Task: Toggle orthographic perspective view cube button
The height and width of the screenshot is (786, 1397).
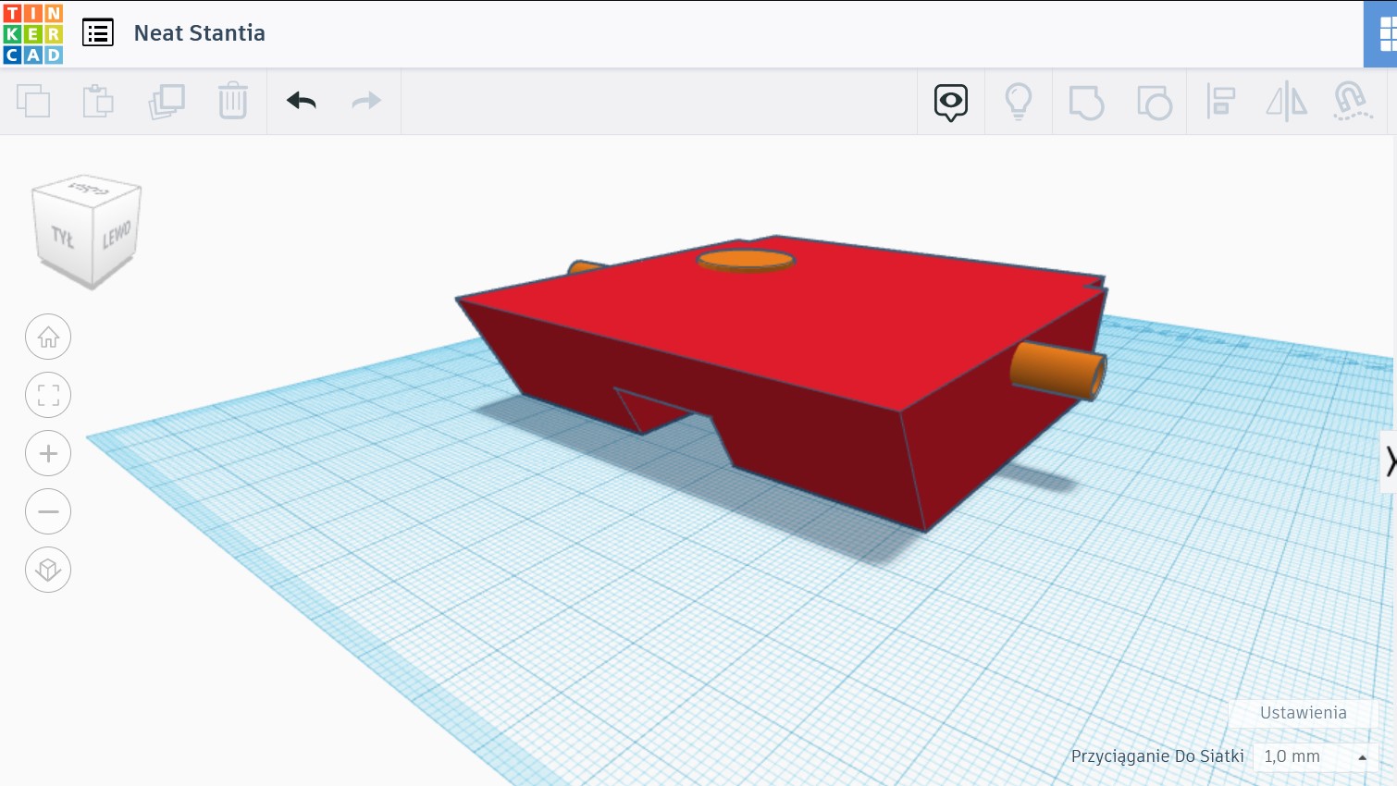Action: (48, 570)
